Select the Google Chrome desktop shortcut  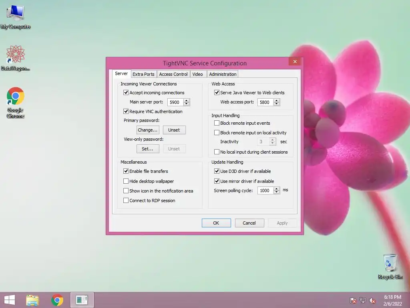coord(16,102)
